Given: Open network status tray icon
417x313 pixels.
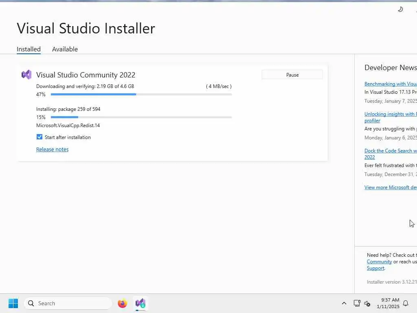Looking at the screenshot, I should 357,303.
